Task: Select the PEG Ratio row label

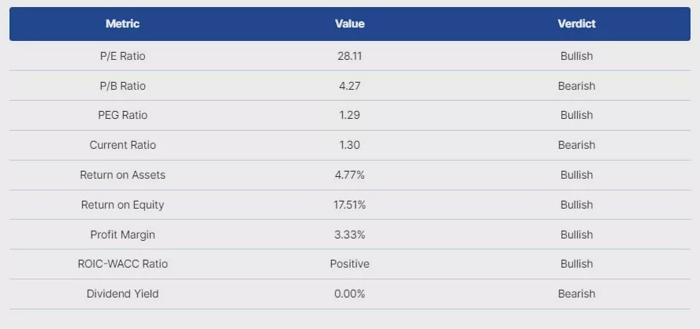Action: pyautogui.click(x=122, y=115)
